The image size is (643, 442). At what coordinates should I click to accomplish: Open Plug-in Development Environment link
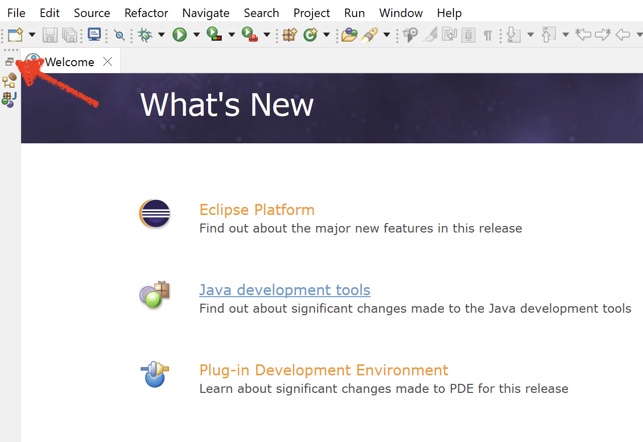coord(324,370)
